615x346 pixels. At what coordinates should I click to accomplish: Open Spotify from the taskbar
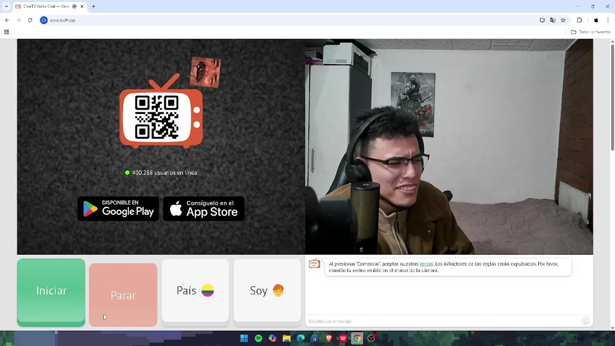pyautogui.click(x=258, y=338)
